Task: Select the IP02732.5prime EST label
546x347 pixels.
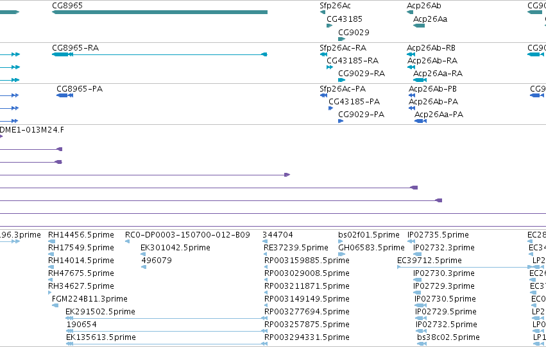Action: click(x=447, y=325)
